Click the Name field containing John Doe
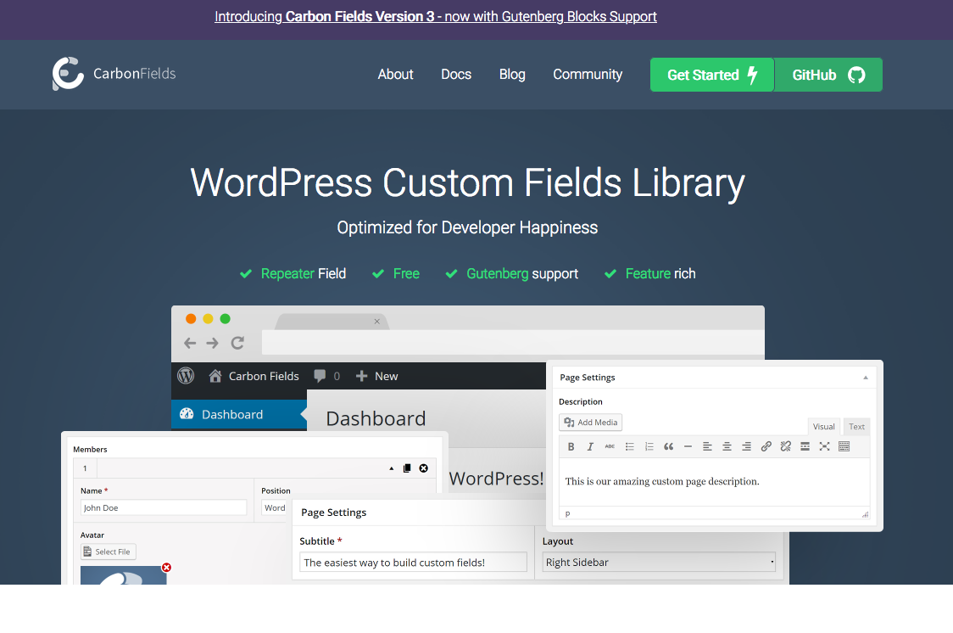 pos(164,507)
